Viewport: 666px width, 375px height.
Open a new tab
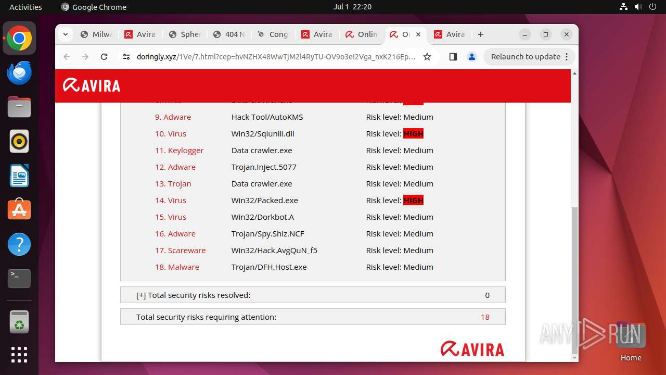click(481, 34)
